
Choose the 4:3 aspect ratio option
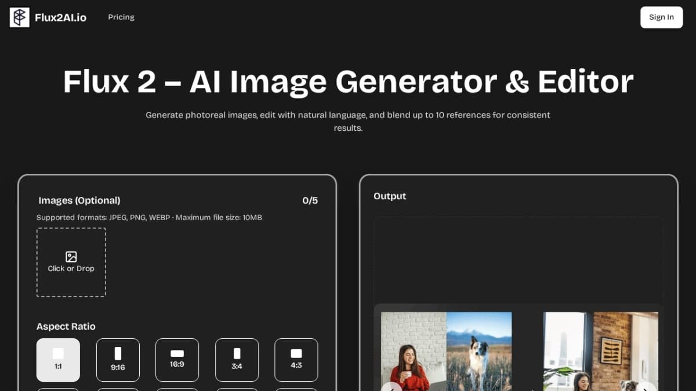click(x=296, y=360)
